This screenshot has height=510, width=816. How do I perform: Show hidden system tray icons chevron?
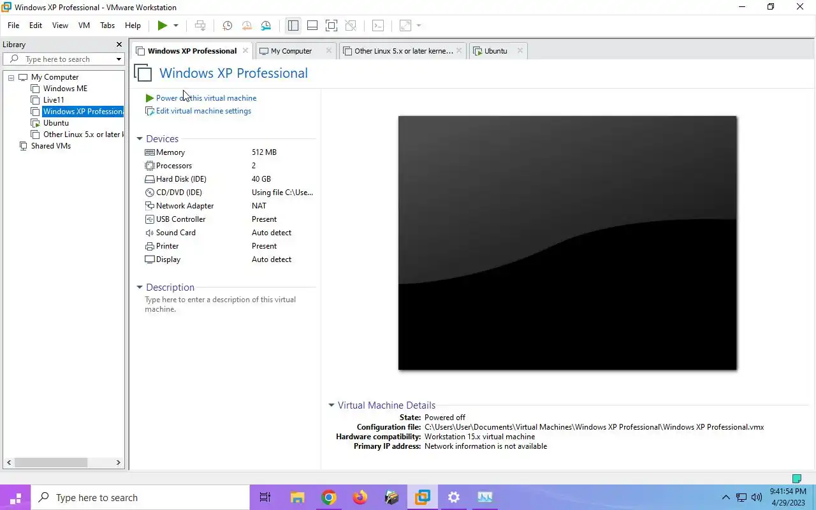tap(725, 497)
